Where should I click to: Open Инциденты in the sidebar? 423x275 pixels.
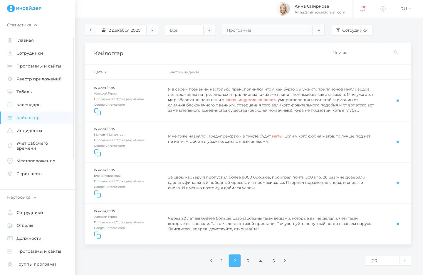29,131
